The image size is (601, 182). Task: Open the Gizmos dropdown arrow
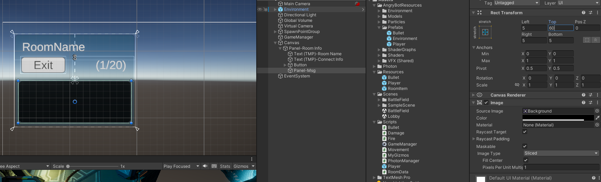coord(253,166)
